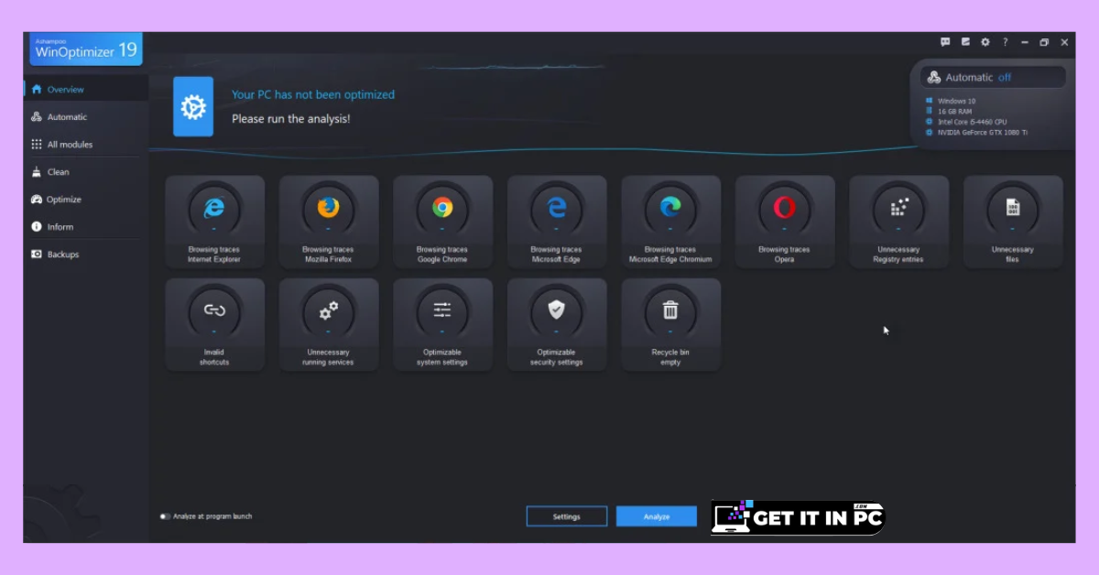This screenshot has width=1099, height=575.
Task: Toggle Automatic off switch panel
Action: pyautogui.click(x=994, y=78)
